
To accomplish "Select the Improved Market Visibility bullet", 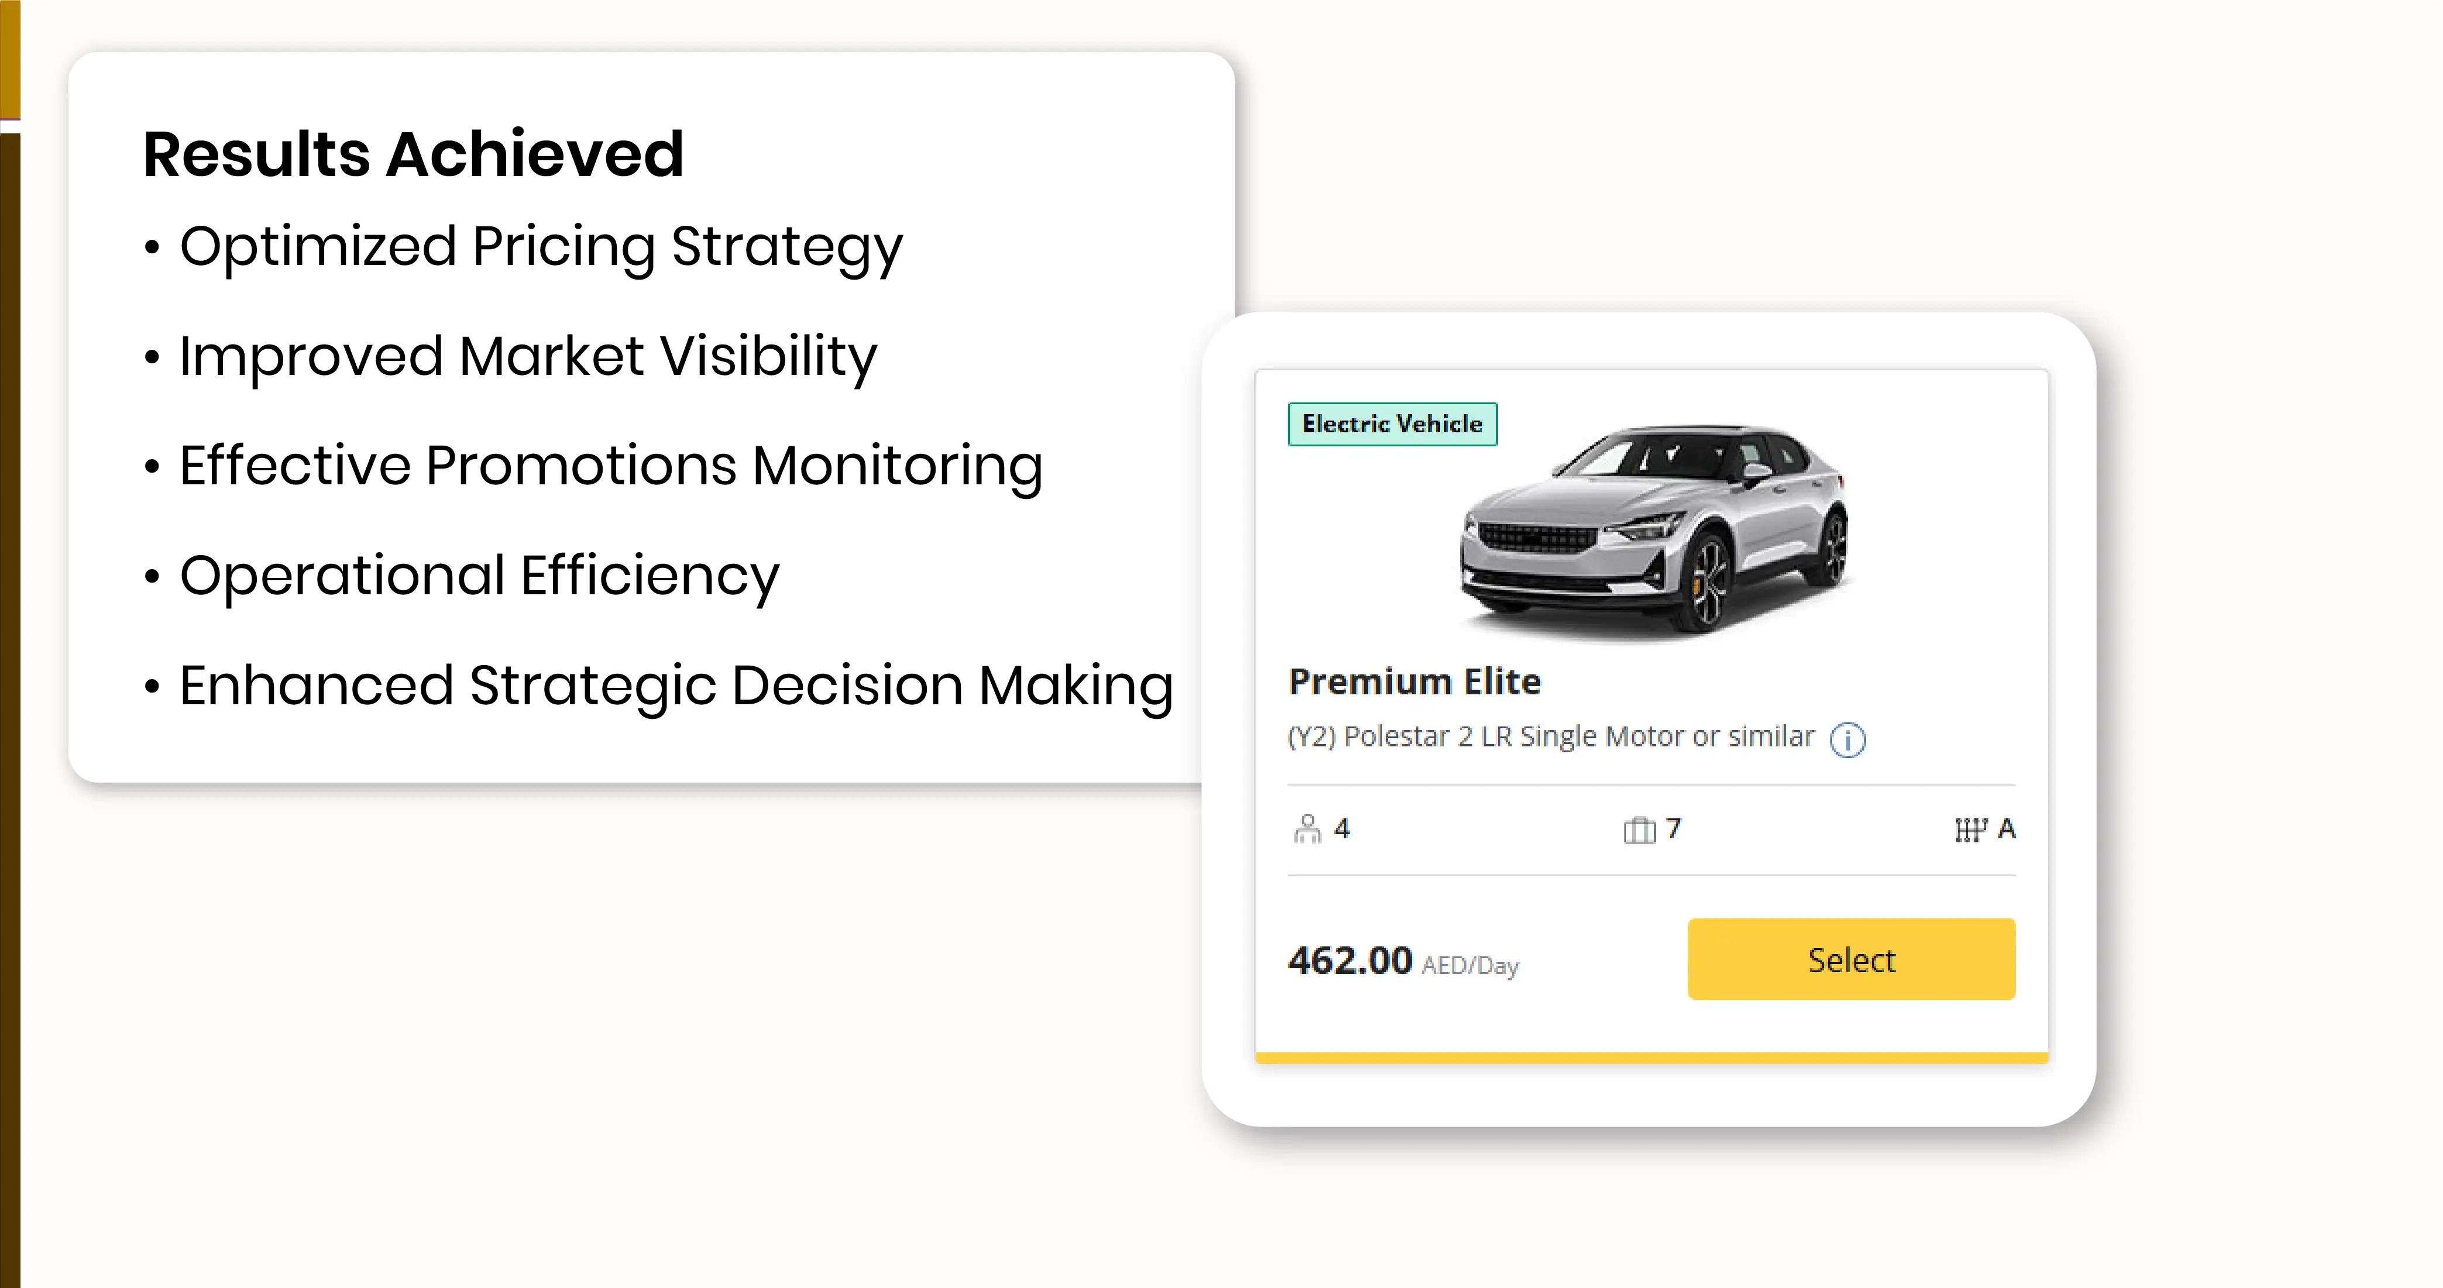I will (527, 356).
